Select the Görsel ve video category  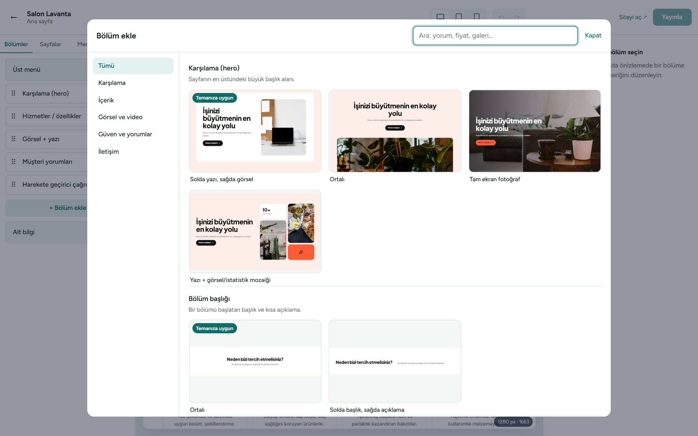[133, 117]
